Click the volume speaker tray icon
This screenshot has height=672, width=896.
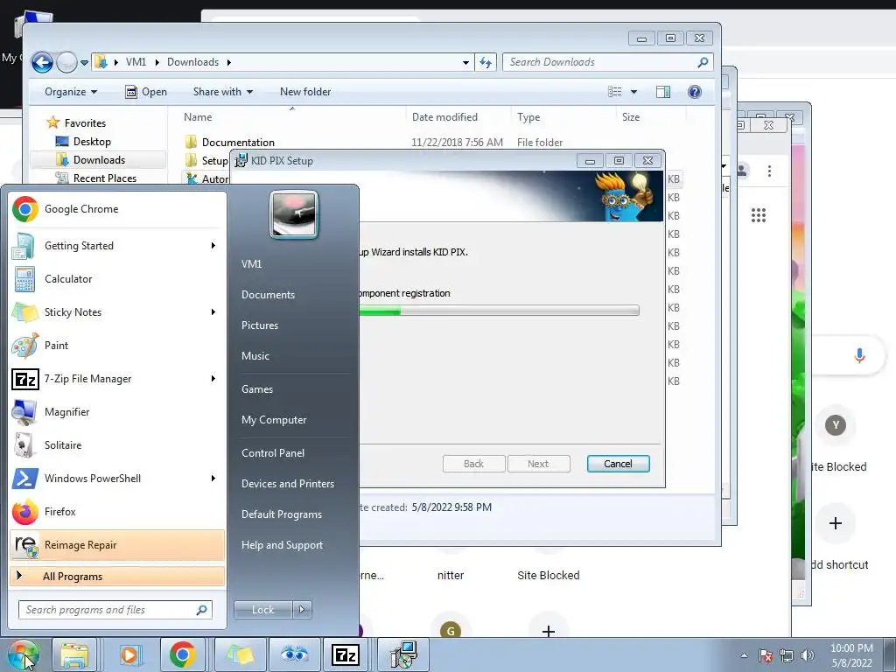coord(807,655)
